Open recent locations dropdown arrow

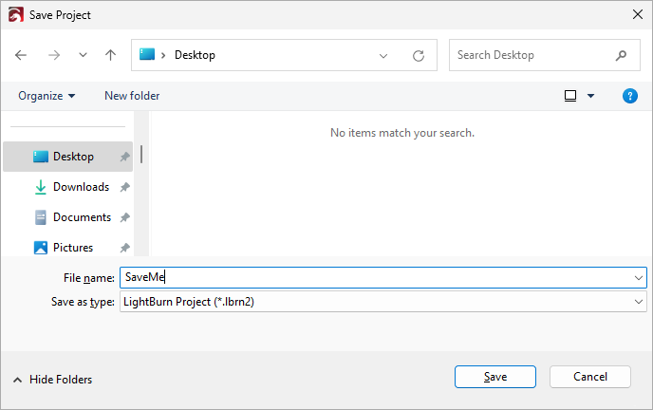pos(83,55)
